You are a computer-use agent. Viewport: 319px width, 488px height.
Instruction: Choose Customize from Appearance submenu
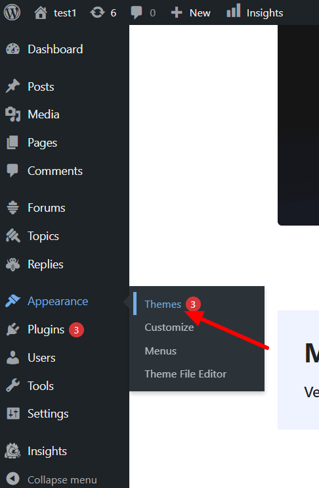coord(169,328)
